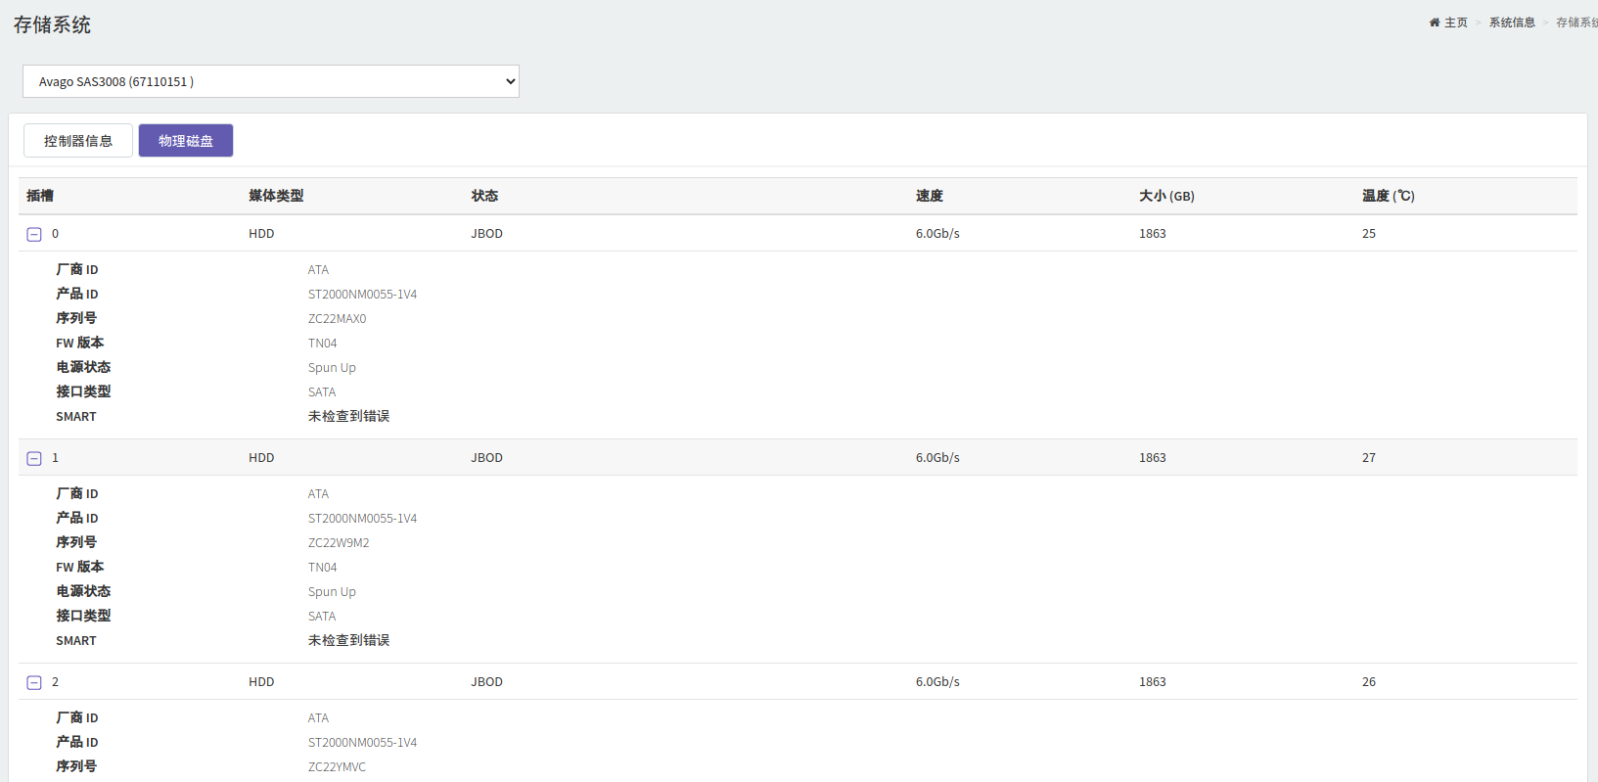
Task: Click the 速度 column header
Action: tap(930, 196)
